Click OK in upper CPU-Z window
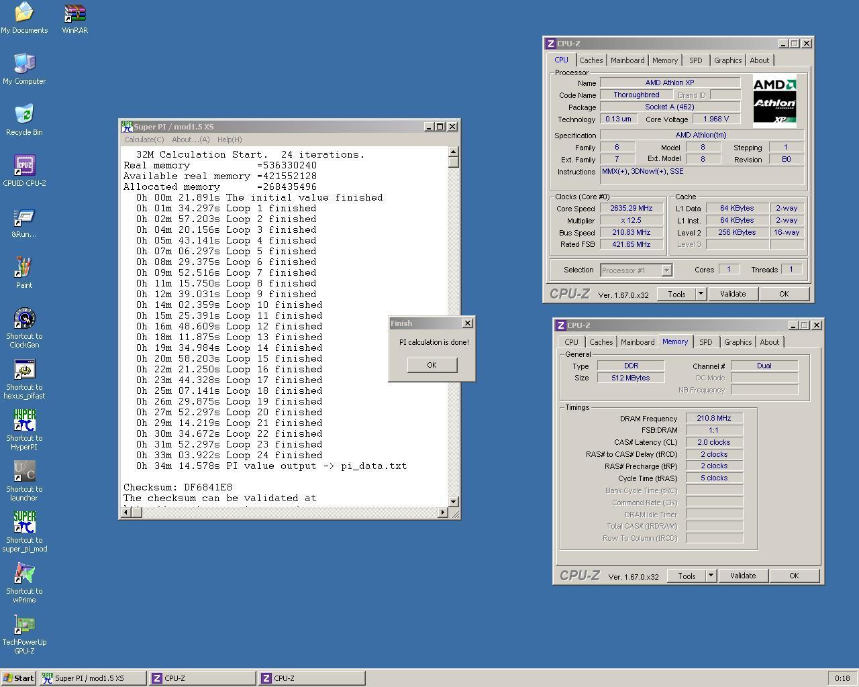 tap(784, 294)
